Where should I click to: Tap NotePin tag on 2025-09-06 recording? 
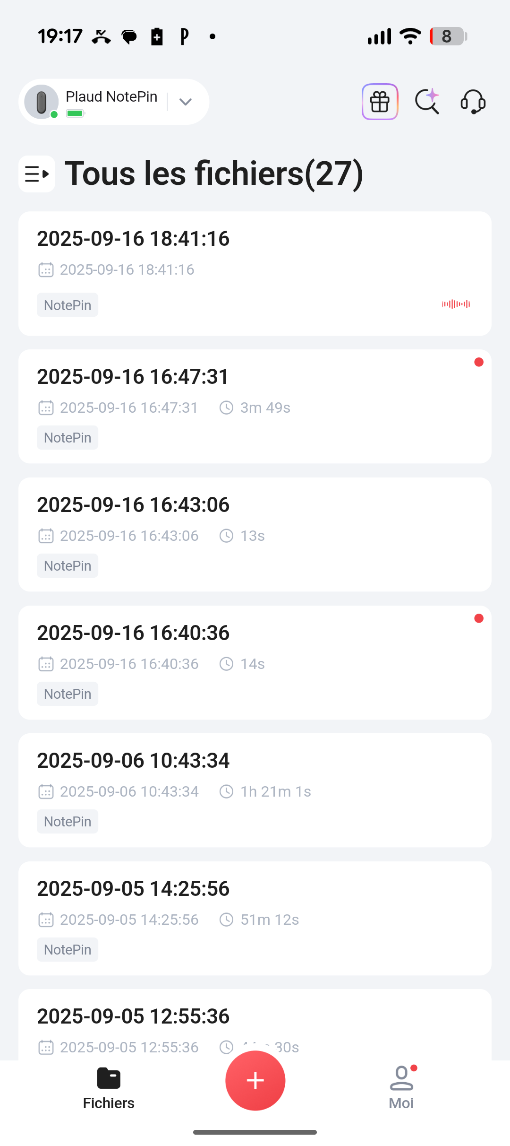(x=68, y=822)
